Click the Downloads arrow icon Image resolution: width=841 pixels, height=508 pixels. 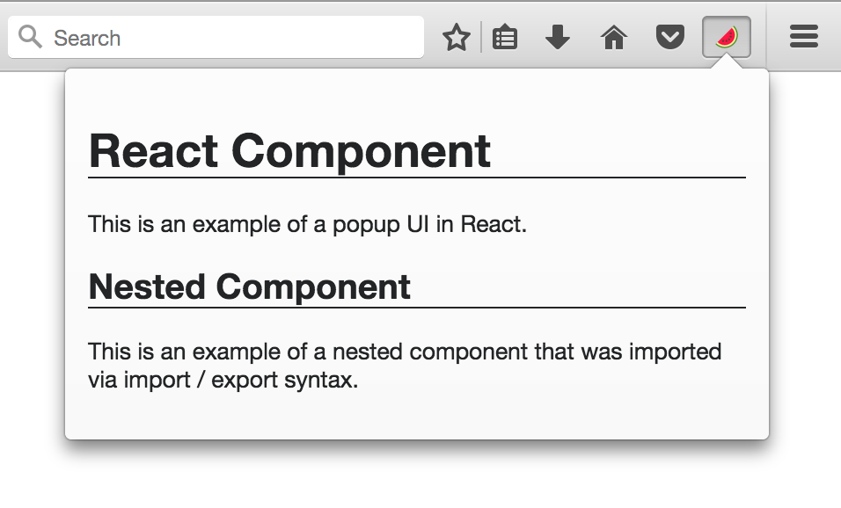tap(557, 37)
